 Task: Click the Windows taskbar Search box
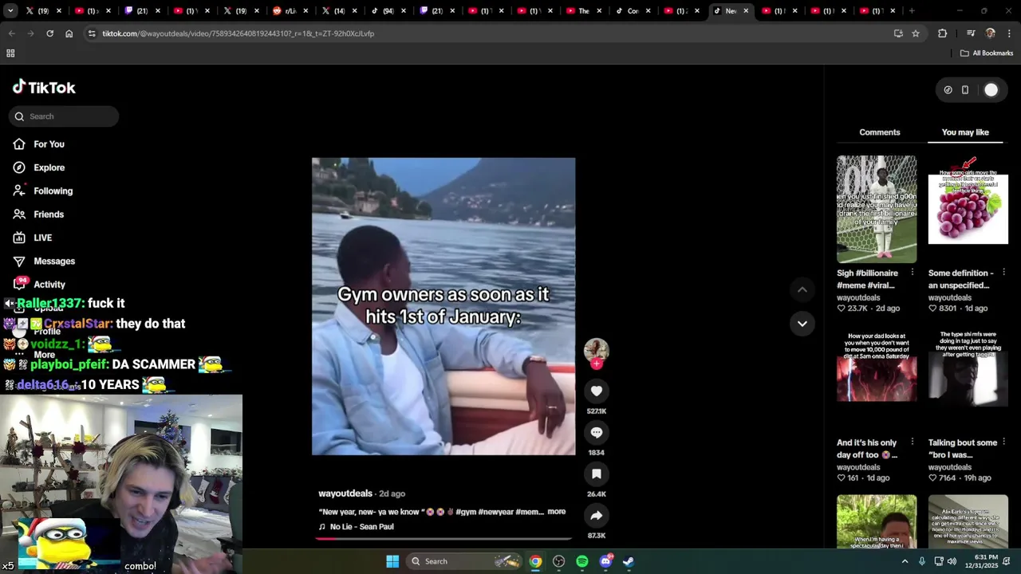(465, 561)
